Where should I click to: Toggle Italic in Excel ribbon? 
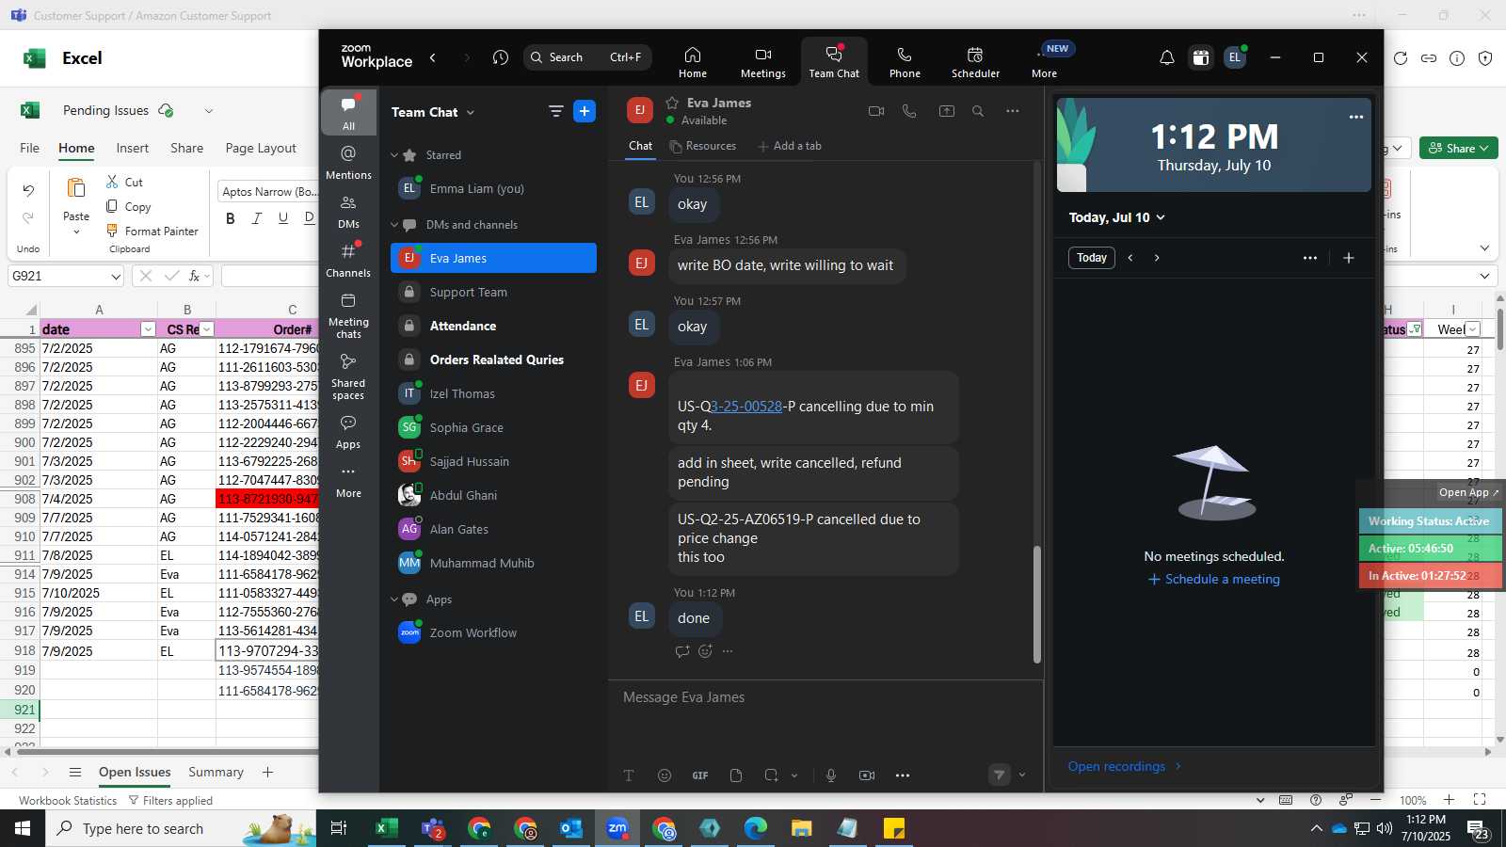[256, 218]
